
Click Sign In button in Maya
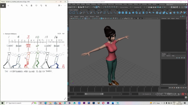coord(174,7)
